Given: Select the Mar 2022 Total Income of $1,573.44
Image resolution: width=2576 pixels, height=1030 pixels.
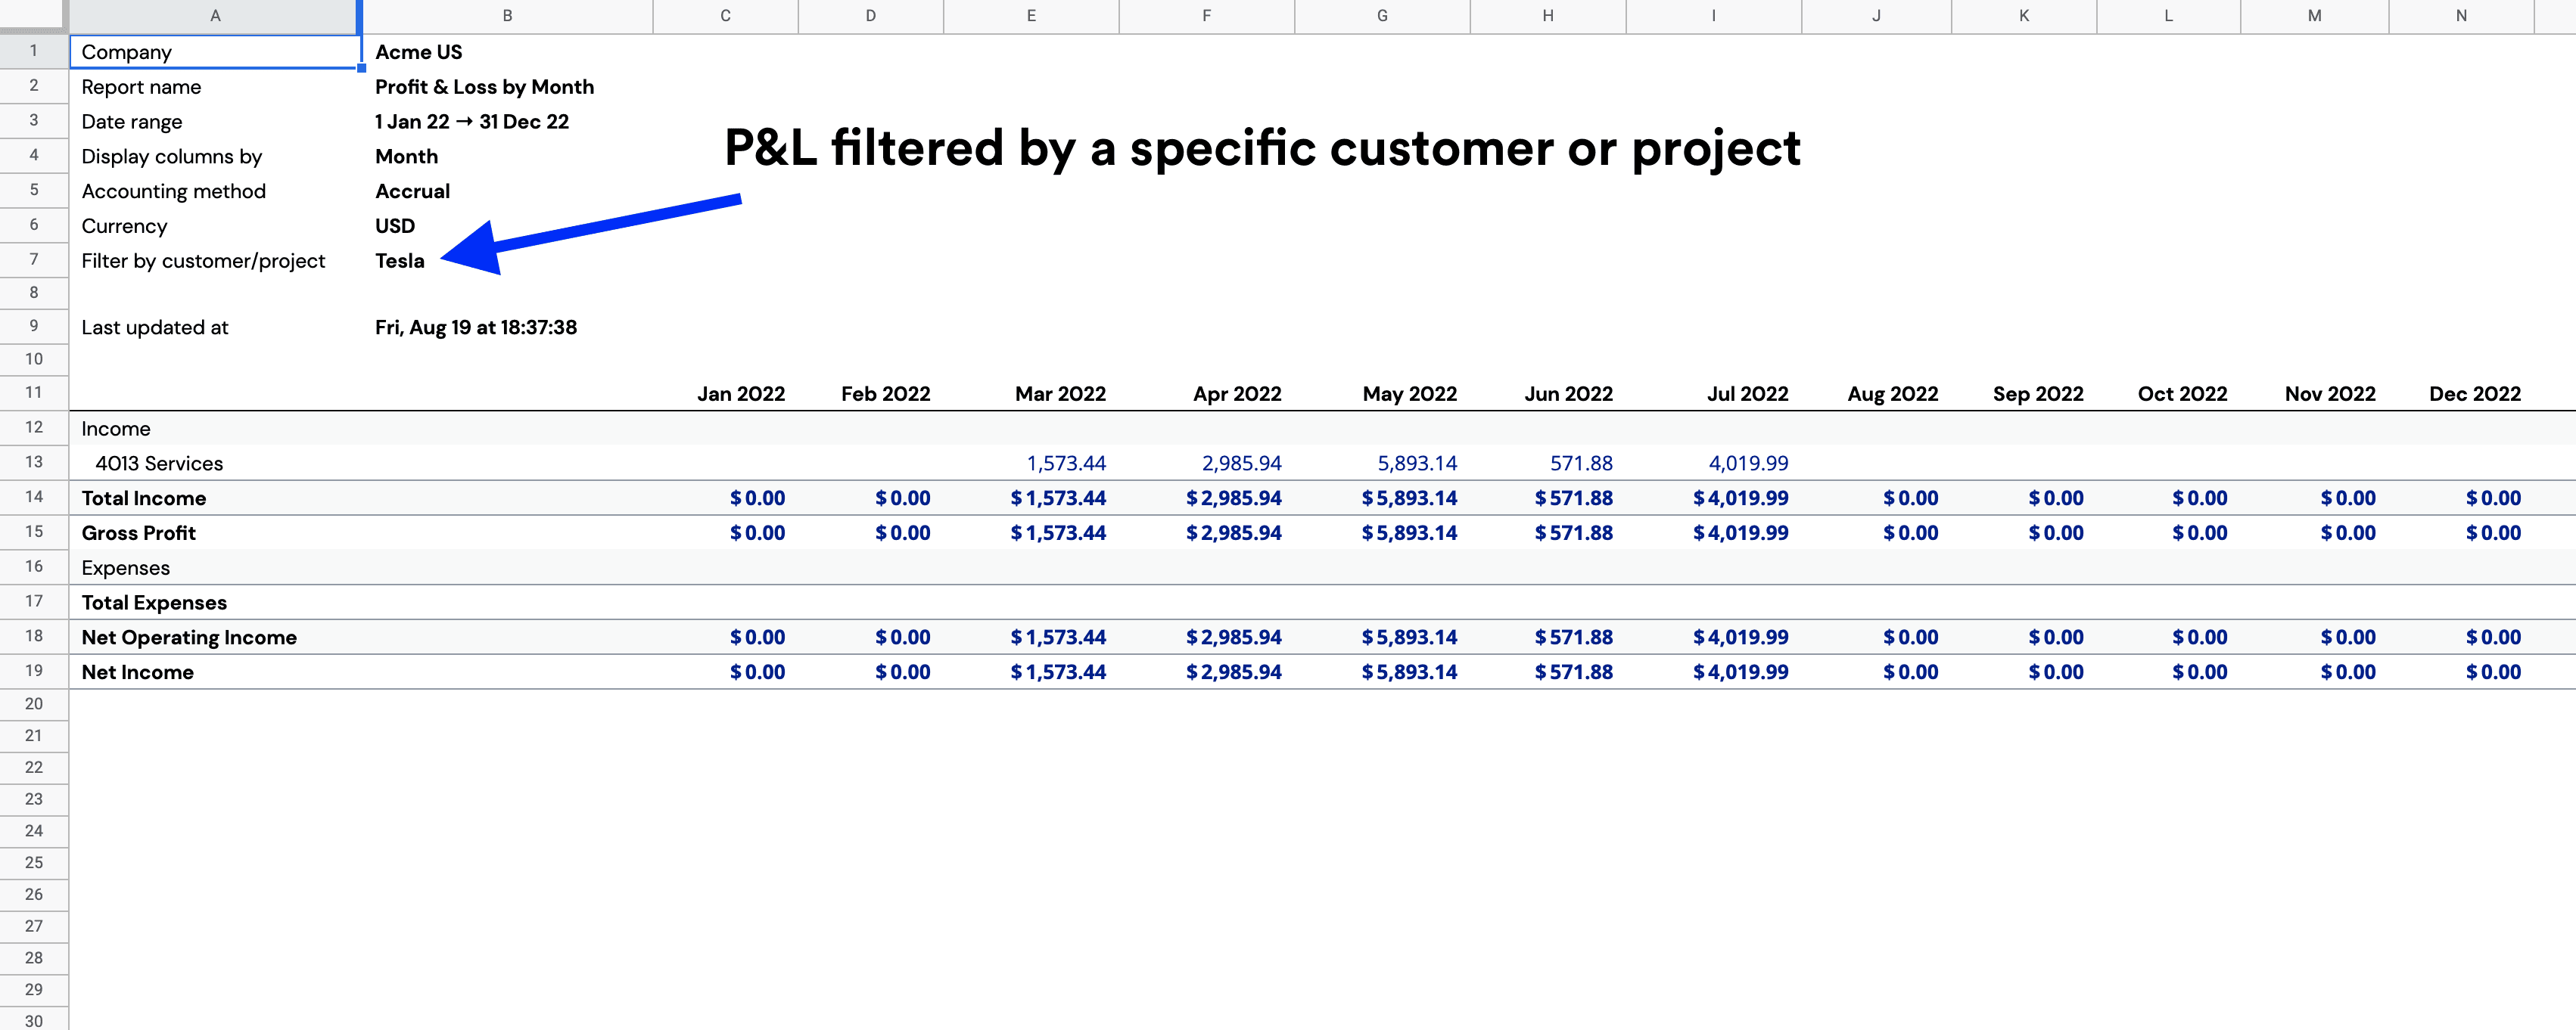Looking at the screenshot, I should [x=1059, y=498].
